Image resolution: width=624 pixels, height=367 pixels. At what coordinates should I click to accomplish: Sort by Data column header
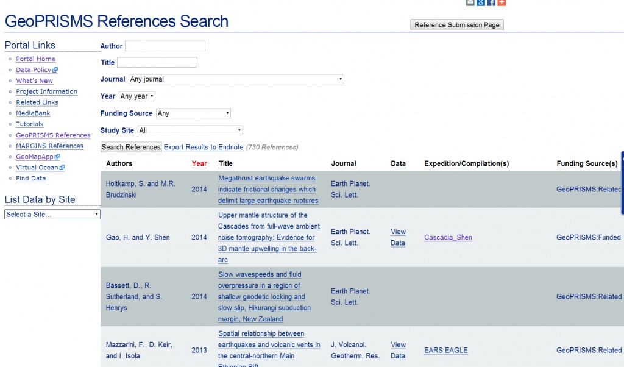click(x=399, y=163)
